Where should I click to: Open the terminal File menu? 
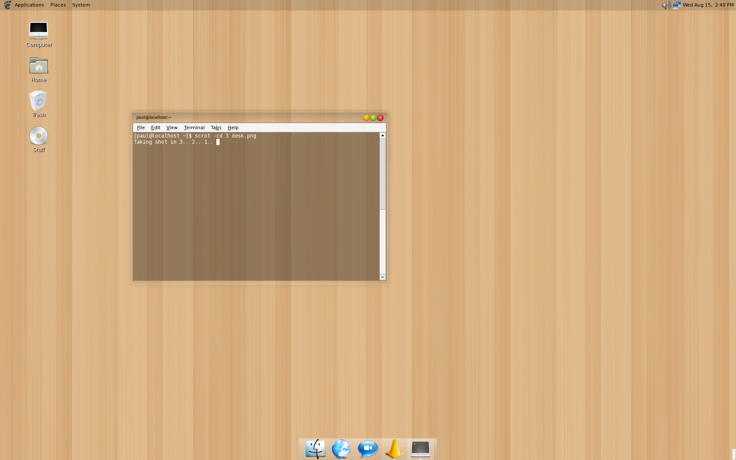(141, 127)
